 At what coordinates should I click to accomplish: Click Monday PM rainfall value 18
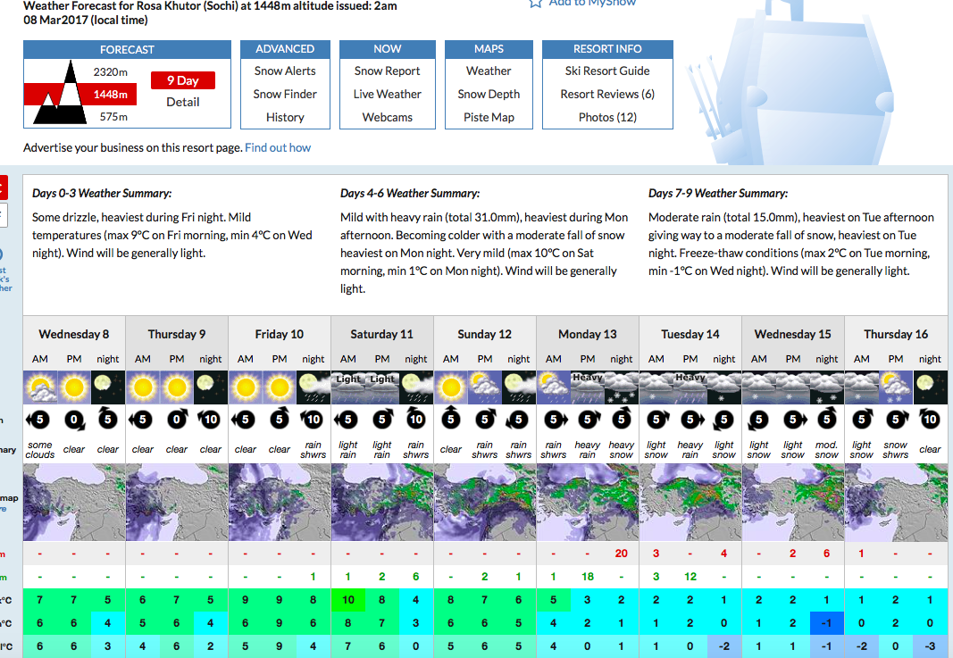(588, 577)
